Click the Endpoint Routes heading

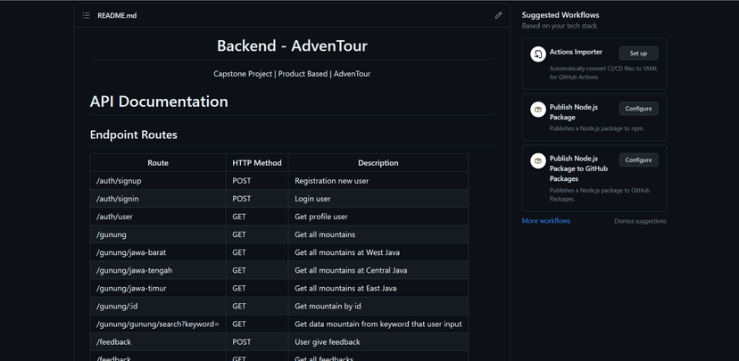133,135
